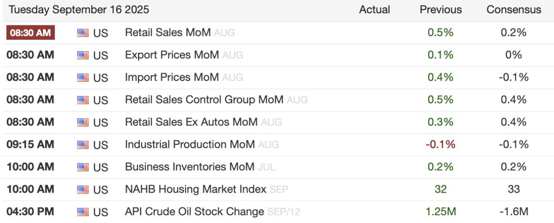Click the Previous column header
Image resolution: width=554 pixels, height=223 pixels.
click(440, 10)
